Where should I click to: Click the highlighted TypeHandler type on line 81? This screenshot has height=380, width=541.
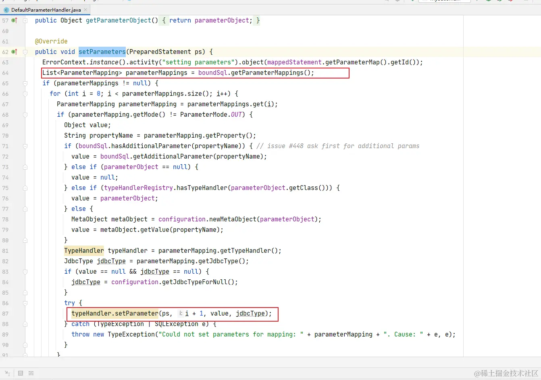pyautogui.click(x=84, y=250)
